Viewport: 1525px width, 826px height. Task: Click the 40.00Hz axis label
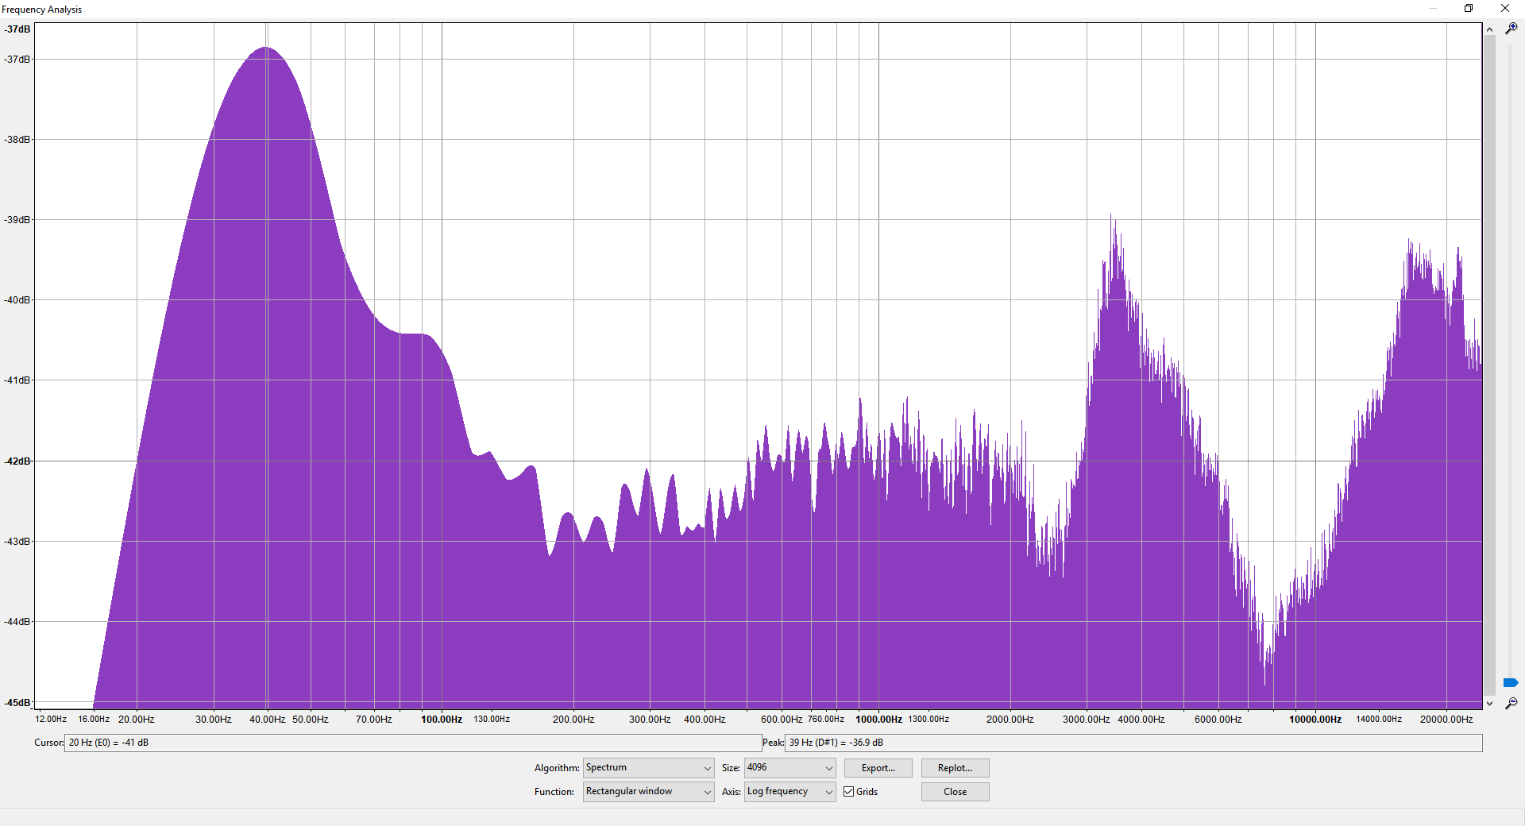point(267,720)
